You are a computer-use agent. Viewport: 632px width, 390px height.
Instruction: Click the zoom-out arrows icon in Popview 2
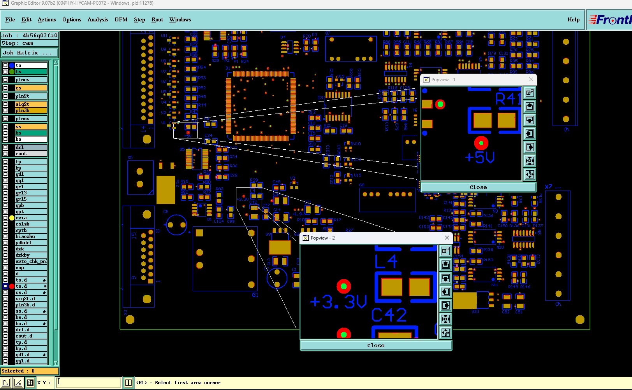pyautogui.click(x=445, y=332)
